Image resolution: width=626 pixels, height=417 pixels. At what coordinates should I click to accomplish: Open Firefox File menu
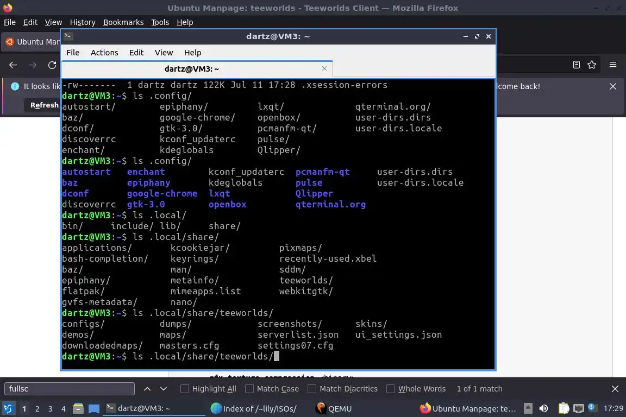click(x=10, y=22)
